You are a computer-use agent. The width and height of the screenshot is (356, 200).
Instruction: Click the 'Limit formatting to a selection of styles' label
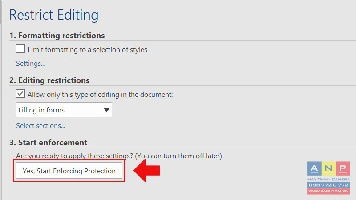87,50
